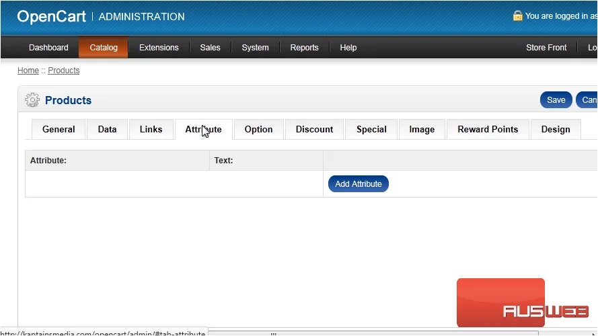Image resolution: width=598 pixels, height=336 pixels.
Task: Click the Save button
Action: point(556,100)
